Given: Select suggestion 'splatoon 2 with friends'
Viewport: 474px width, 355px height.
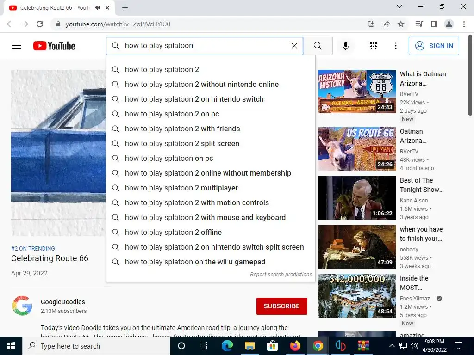Looking at the screenshot, I should point(211,129).
